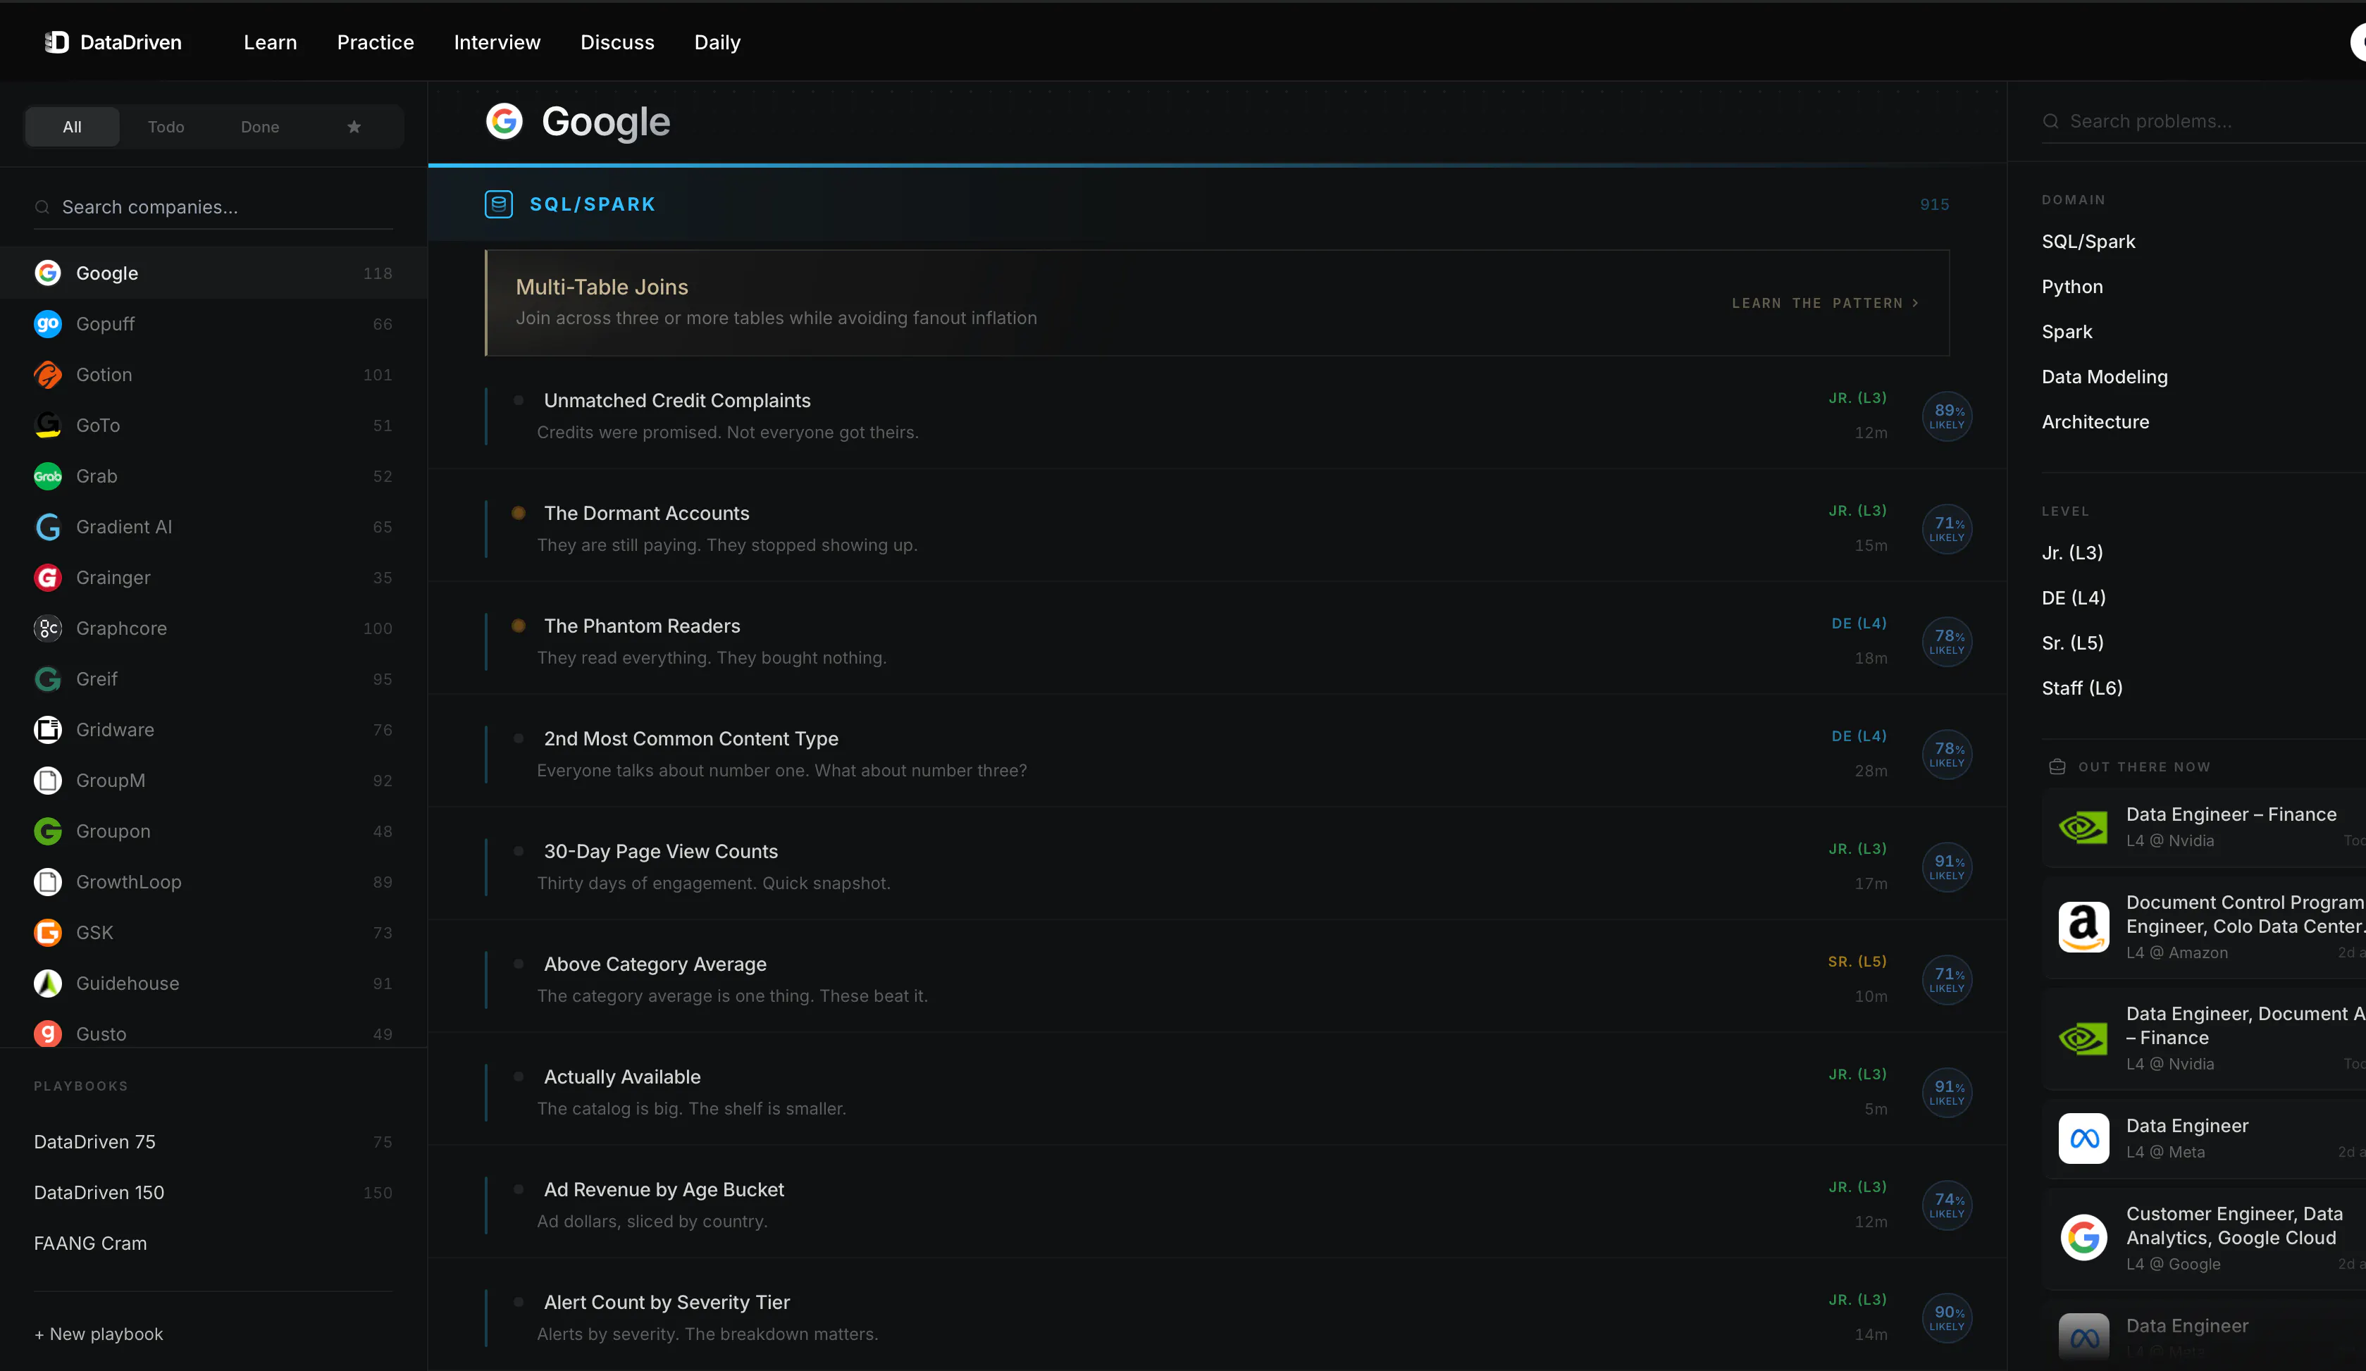Filter by Staff (L6) level
The width and height of the screenshot is (2366, 1371).
[2081, 688]
